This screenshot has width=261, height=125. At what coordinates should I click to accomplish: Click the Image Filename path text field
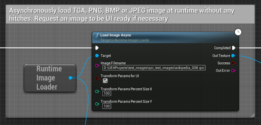coord(154,68)
